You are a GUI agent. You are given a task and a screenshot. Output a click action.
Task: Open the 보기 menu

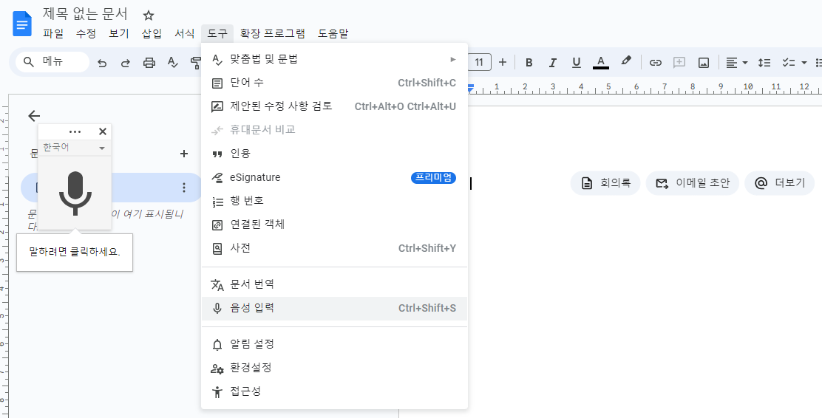point(119,33)
